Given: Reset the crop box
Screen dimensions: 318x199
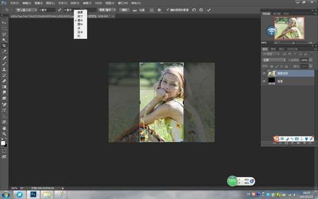Looking at the screenshot, I should pyautogui.click(x=193, y=10).
